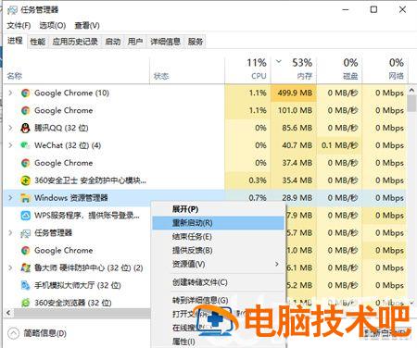Expand the 任务管理器 process group

[x=10, y=233]
